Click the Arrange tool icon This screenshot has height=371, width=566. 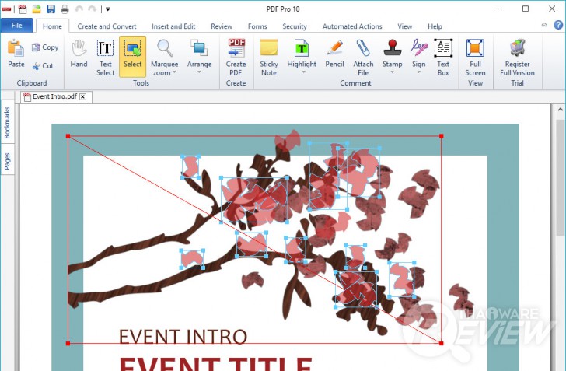point(199,48)
